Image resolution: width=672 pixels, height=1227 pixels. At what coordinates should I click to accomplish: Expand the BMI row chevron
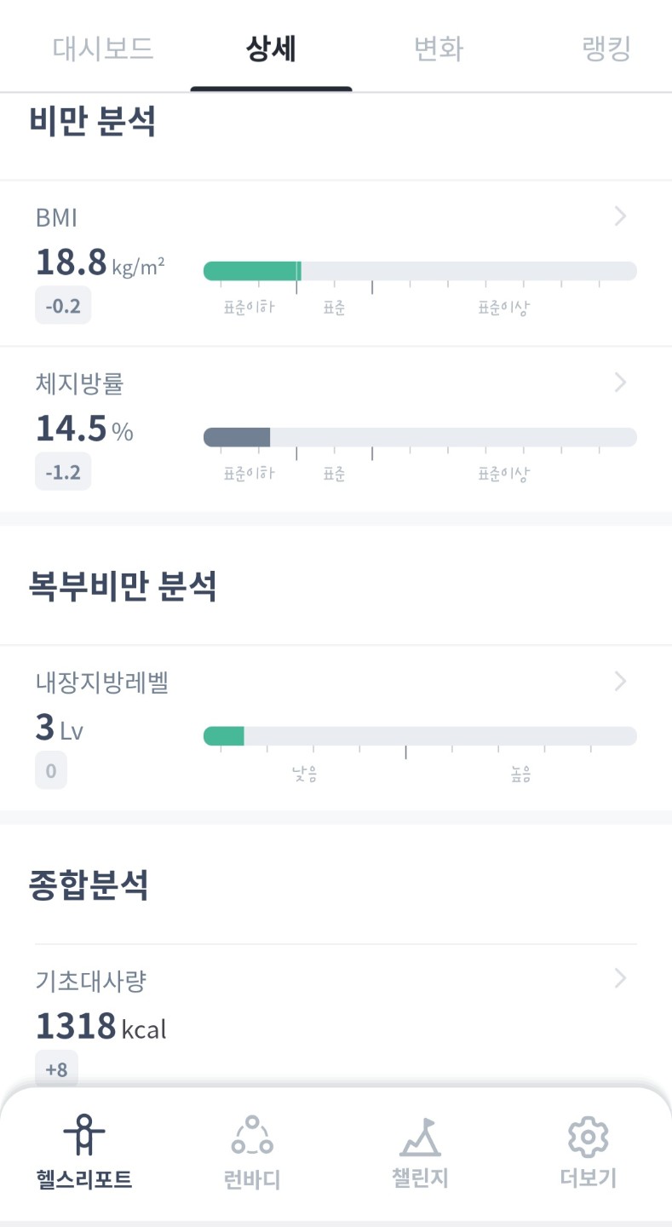[620, 216]
